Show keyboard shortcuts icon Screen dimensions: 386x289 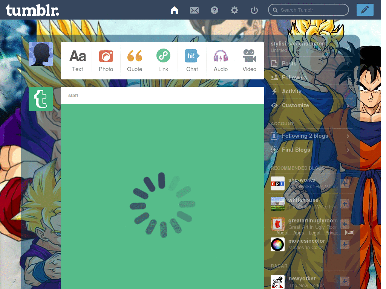coord(349,233)
